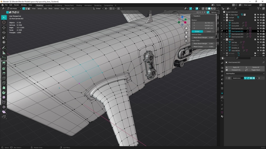Choose the Move tool
The height and width of the screenshot is (149, 266).
coord(4,27)
